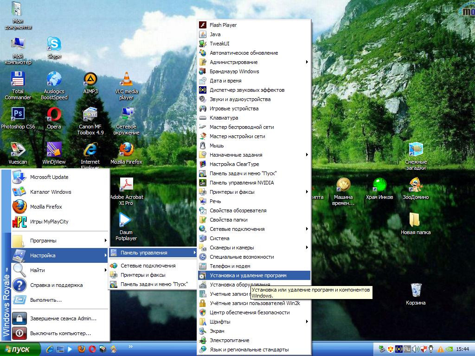Click Выключить компьютер in Start menu
This screenshot has height=356, width=475.
[x=60, y=333]
